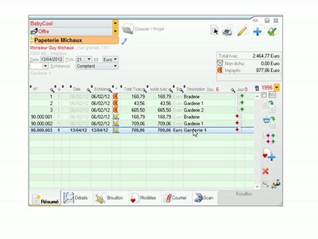Click the calculator icon next to 1996

click(x=257, y=88)
